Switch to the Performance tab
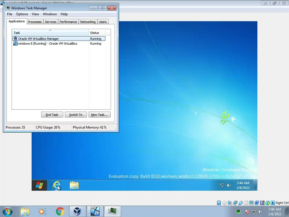The height and width of the screenshot is (217, 289). point(68,22)
